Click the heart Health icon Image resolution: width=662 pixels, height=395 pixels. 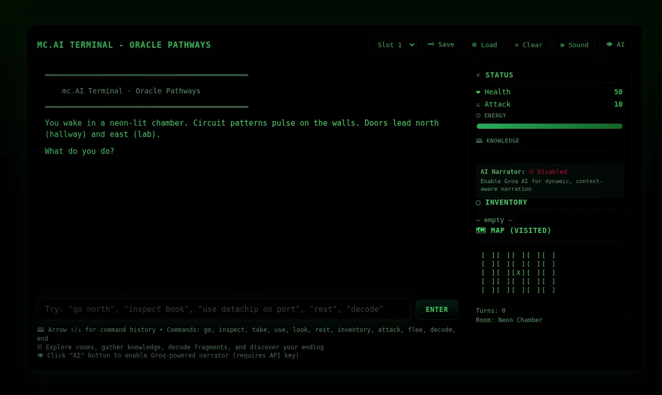pos(478,92)
